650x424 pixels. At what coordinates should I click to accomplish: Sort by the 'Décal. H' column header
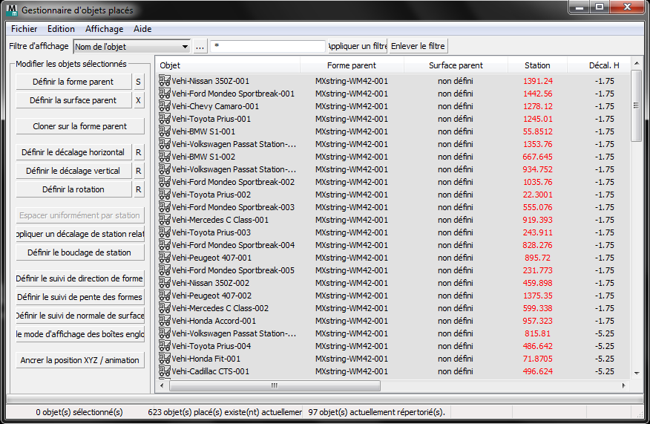tap(599, 65)
